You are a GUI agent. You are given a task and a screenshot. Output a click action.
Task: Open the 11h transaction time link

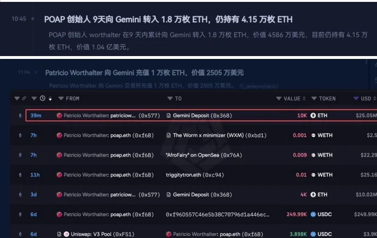point(35,175)
